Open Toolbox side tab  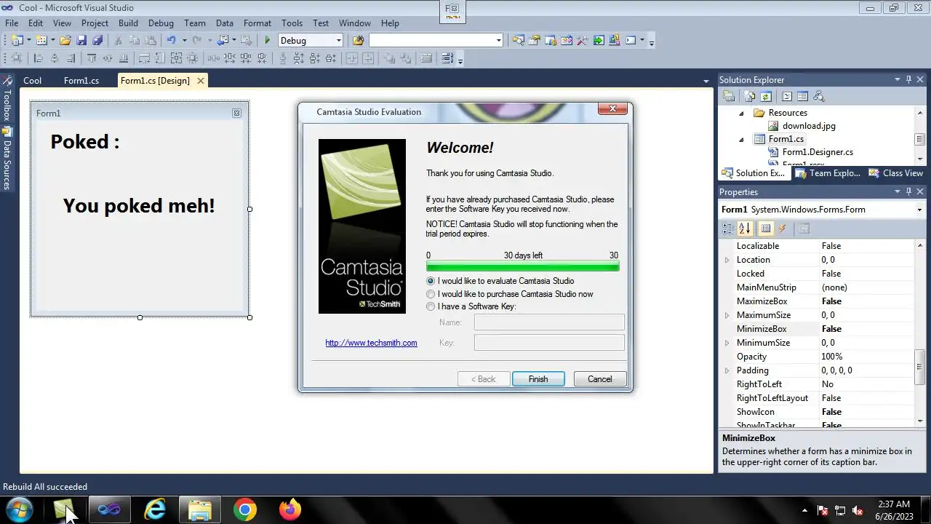7,98
